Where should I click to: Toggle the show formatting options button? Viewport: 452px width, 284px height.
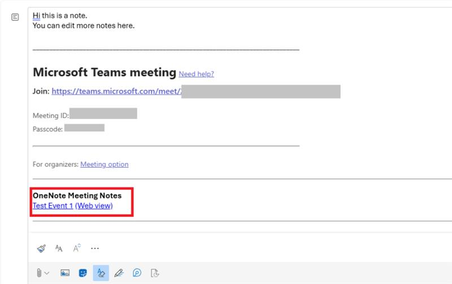pyautogui.click(x=101, y=273)
